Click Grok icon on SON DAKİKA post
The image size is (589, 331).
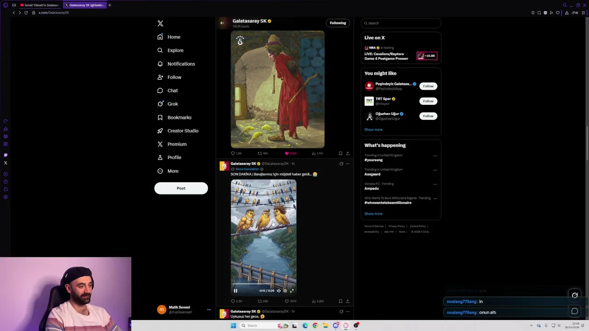[x=341, y=164]
